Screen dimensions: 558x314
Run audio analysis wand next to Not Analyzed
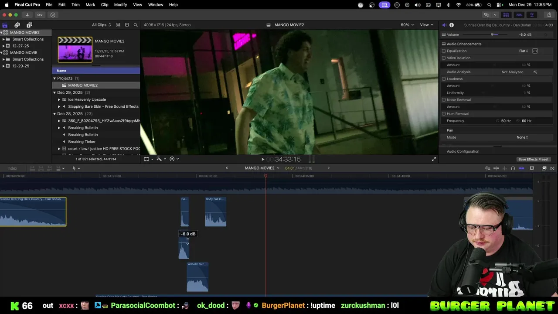click(x=535, y=72)
